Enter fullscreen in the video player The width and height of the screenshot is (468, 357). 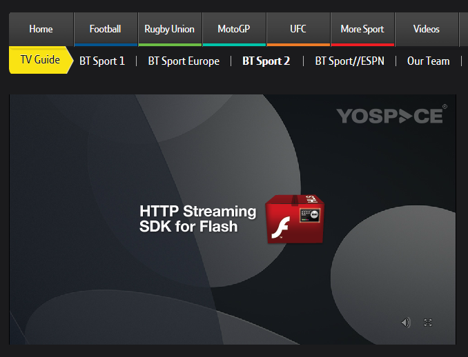428,323
